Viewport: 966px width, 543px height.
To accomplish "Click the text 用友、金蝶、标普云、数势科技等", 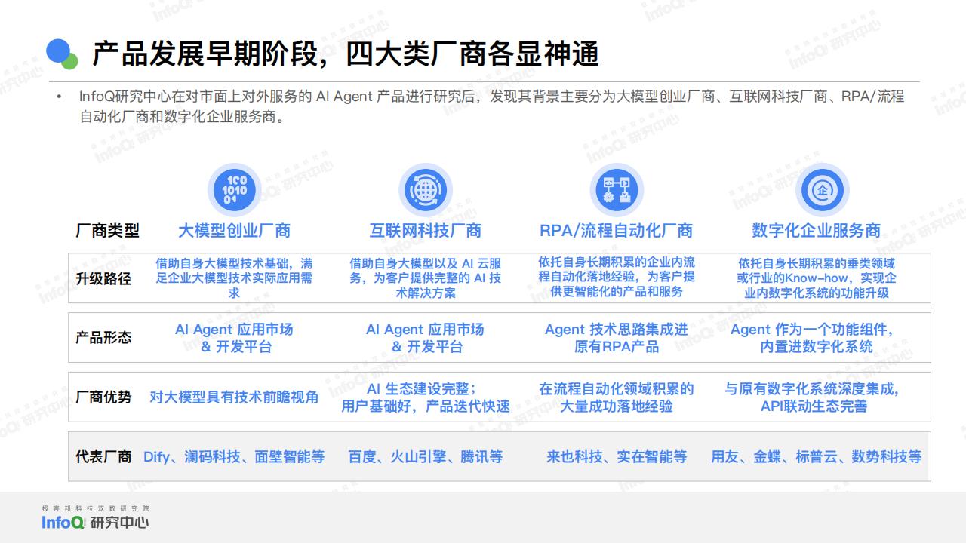I will (x=817, y=456).
